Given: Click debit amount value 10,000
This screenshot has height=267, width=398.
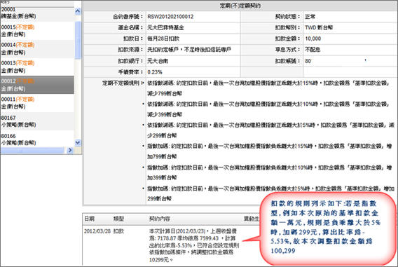Looking at the screenshot, I should click(x=313, y=39).
